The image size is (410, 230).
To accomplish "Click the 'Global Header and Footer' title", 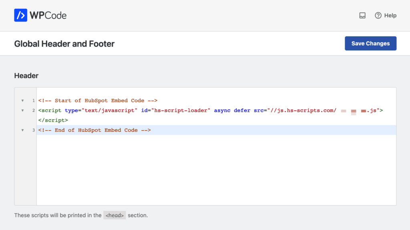I will coord(64,44).
